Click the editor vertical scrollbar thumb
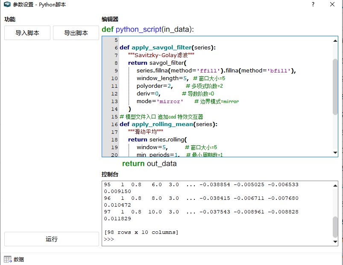The height and width of the screenshot is (265, 343). tap(335, 86)
